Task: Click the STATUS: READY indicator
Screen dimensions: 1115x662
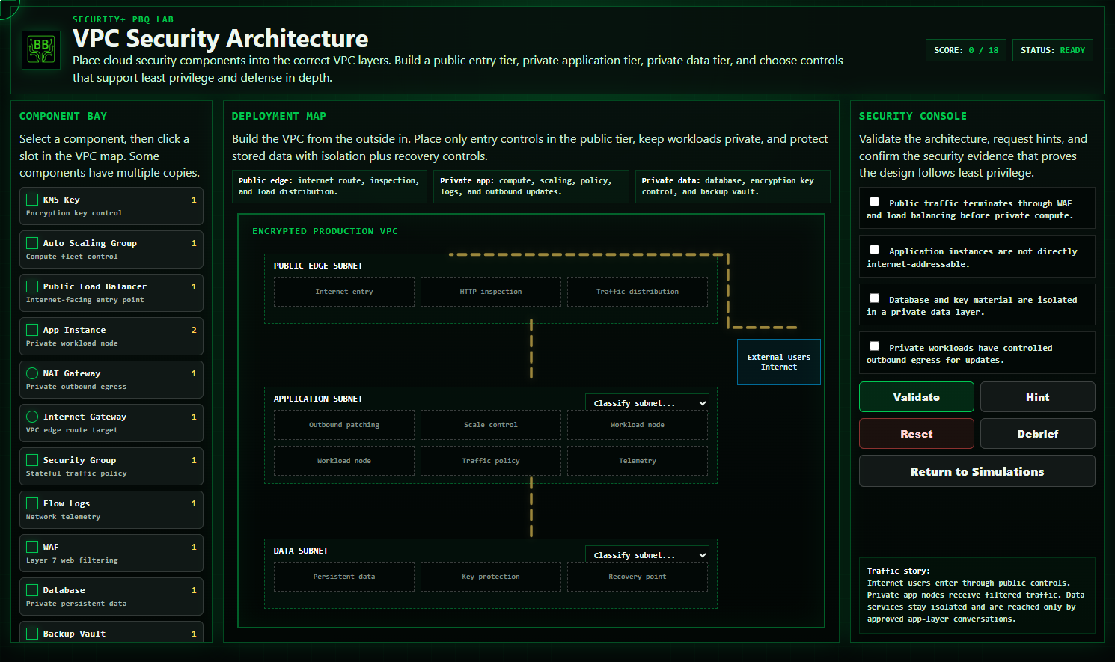Action: pyautogui.click(x=1053, y=50)
